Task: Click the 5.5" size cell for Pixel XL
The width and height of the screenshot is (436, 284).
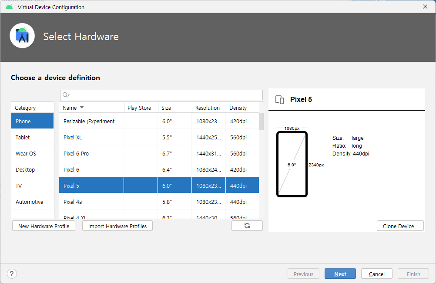Action: 174,137
